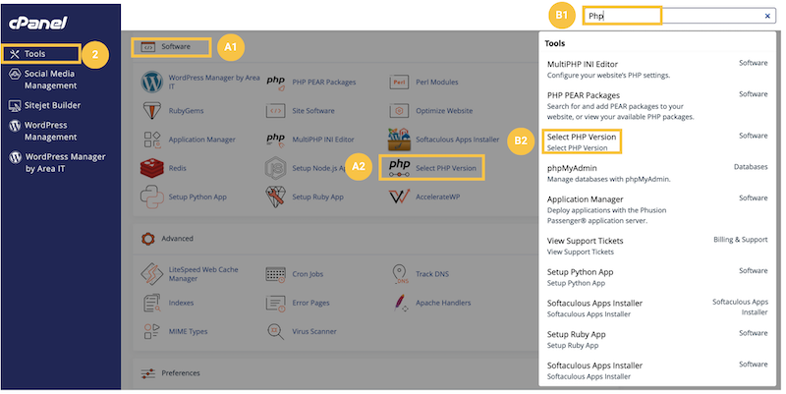786x394 pixels.
Task: Clear the search box with X
Action: pos(767,17)
